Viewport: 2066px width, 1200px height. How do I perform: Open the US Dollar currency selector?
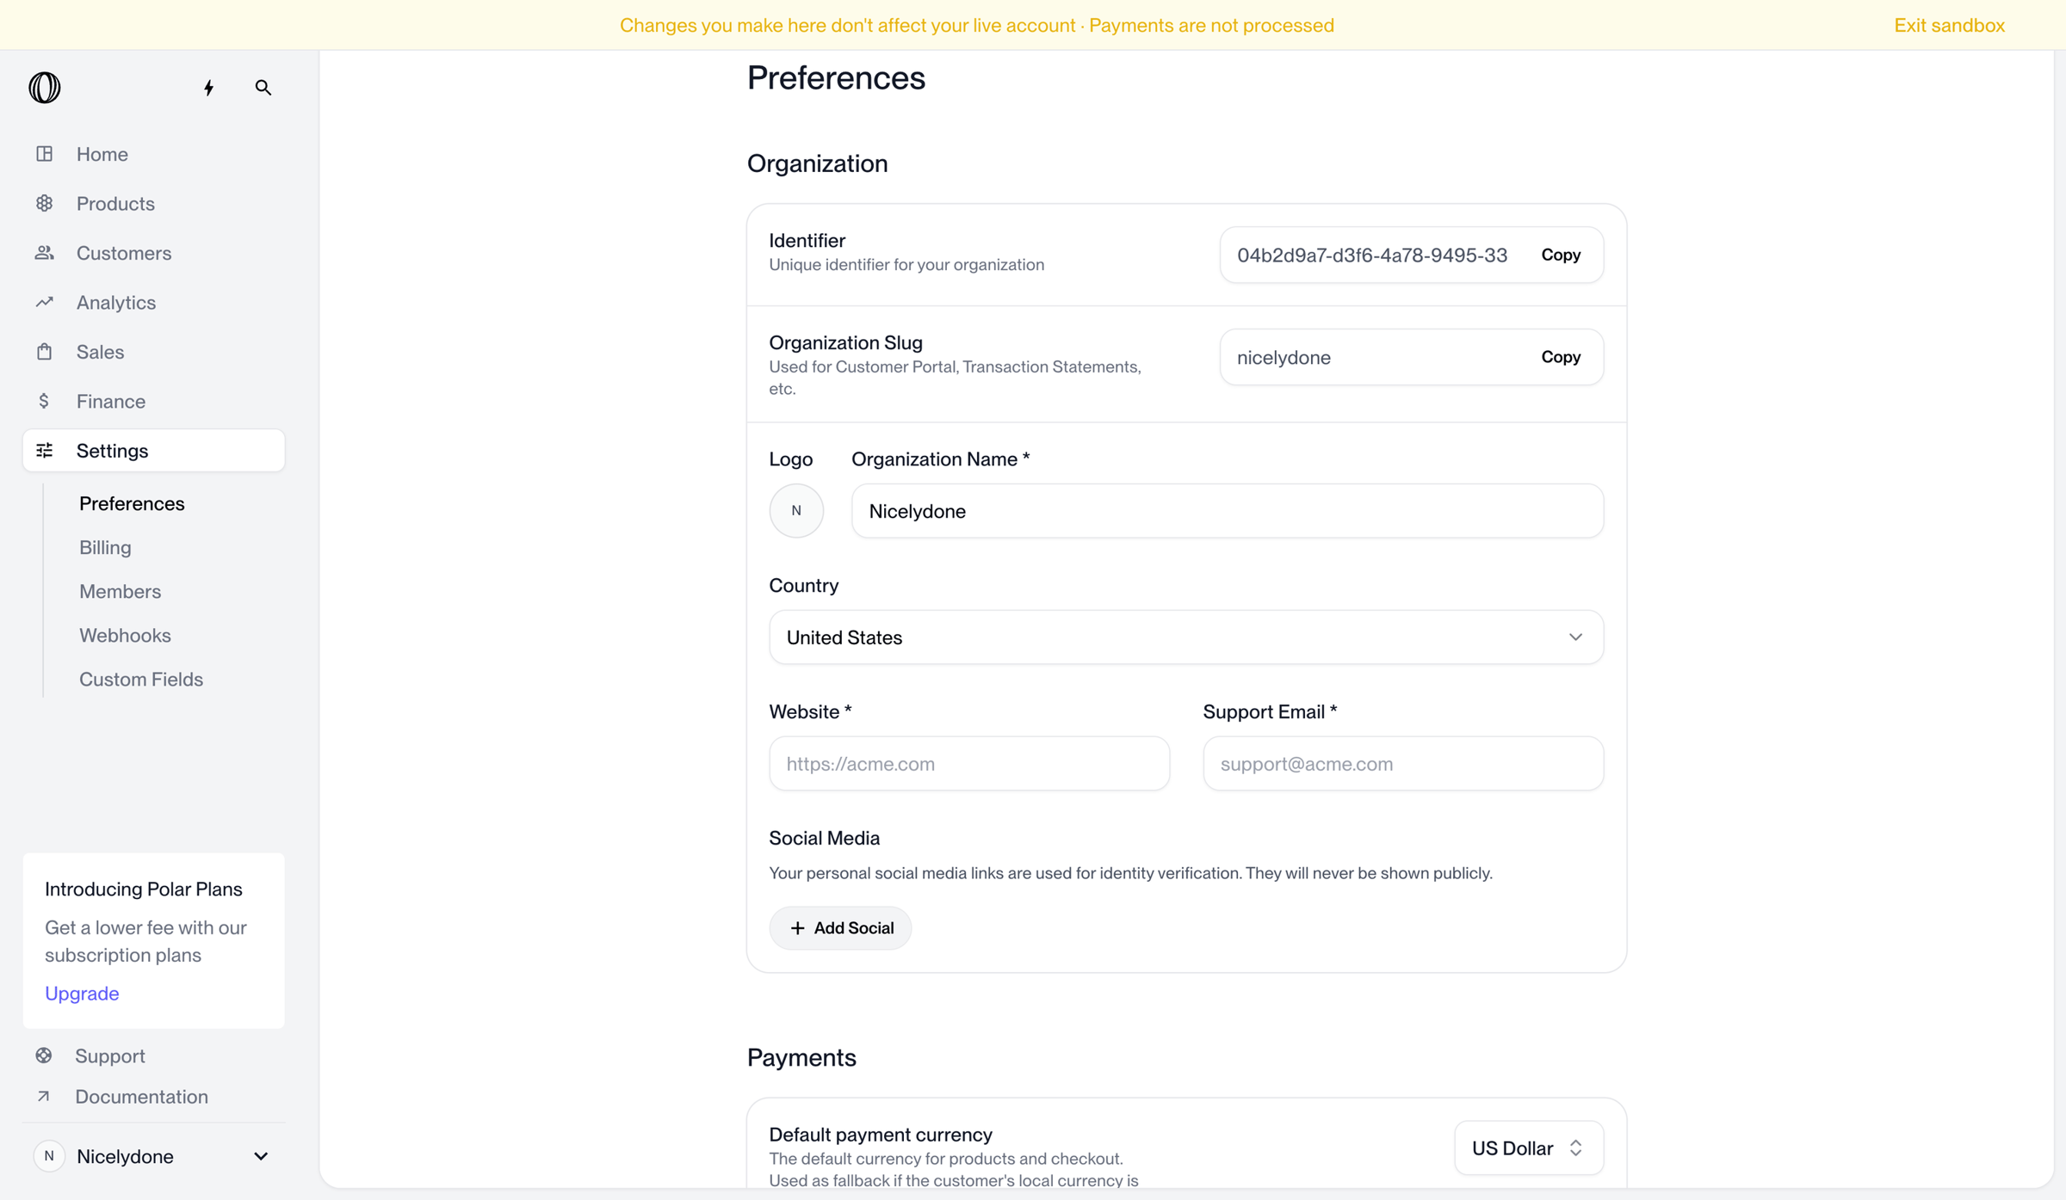tap(1529, 1148)
